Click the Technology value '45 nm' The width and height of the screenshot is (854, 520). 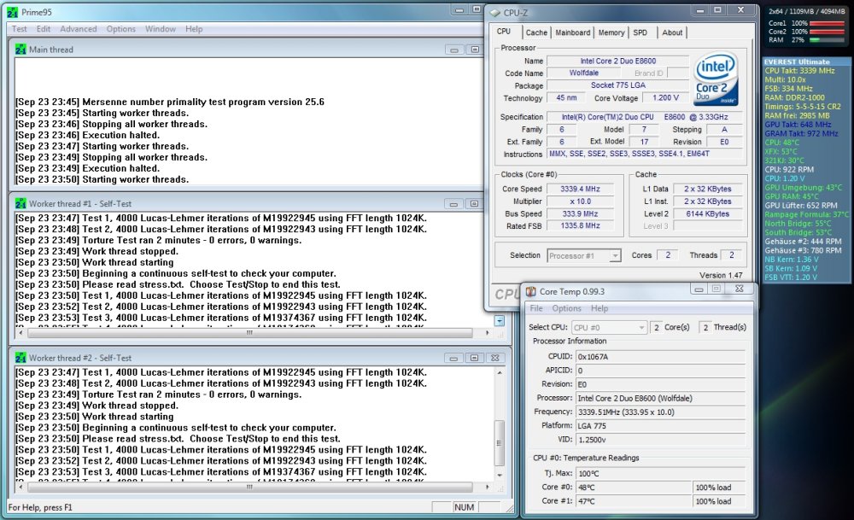(x=566, y=98)
